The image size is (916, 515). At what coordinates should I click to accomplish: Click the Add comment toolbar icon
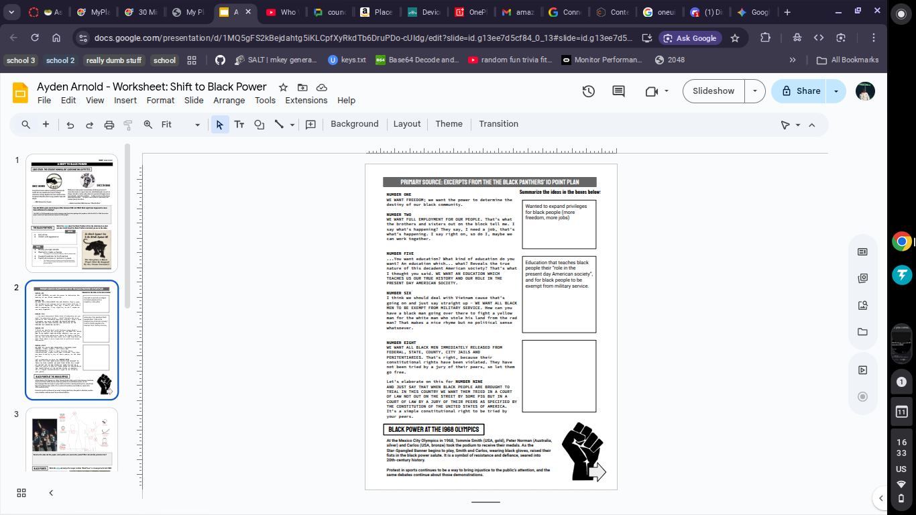[310, 125]
